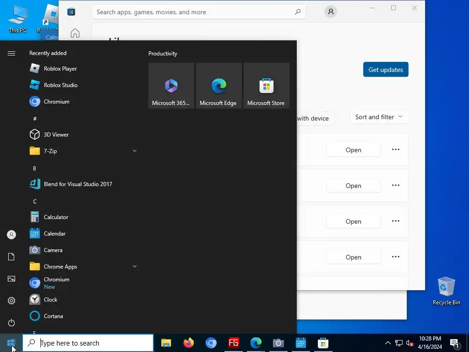Open the Calculator app
This screenshot has width=469, height=352.
point(84,217)
